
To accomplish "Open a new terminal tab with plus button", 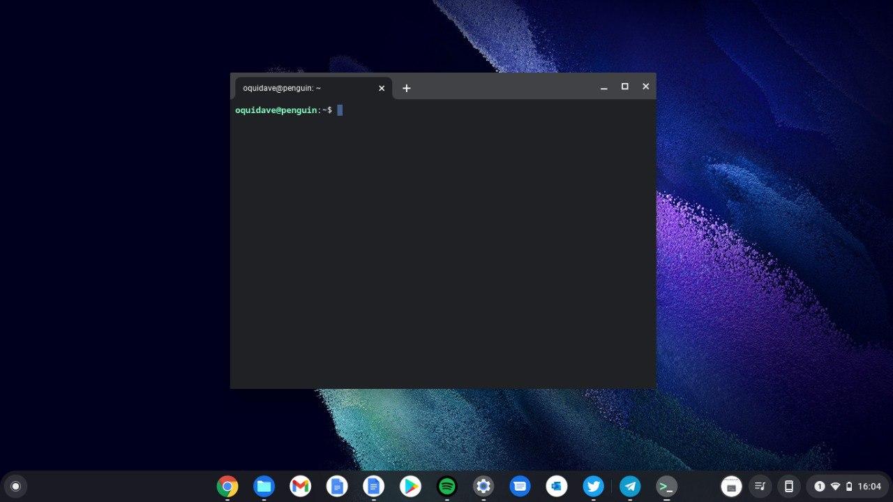I will point(407,88).
